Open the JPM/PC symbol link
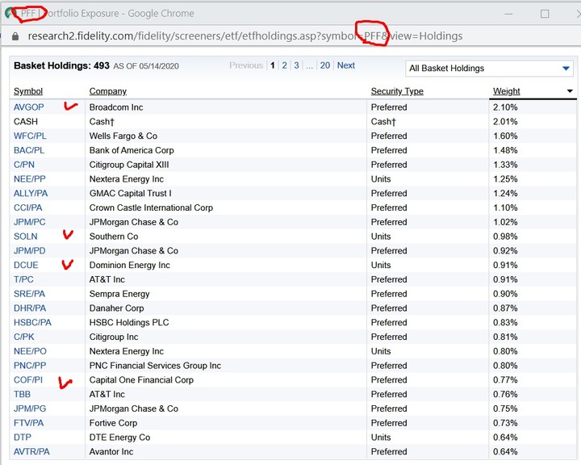The image size is (581, 465). point(30,222)
